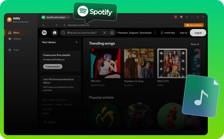Click the lock icon before the URL

click(x=64, y=25)
